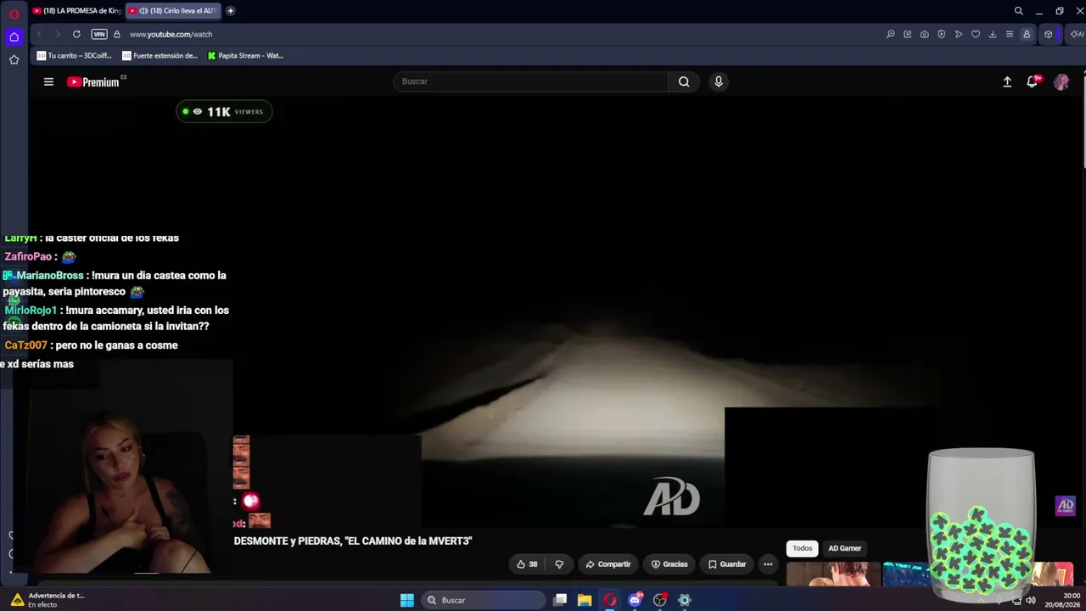Open the volume speaker icon in system tray
Viewport: 1086px width, 611px height.
click(x=1031, y=600)
